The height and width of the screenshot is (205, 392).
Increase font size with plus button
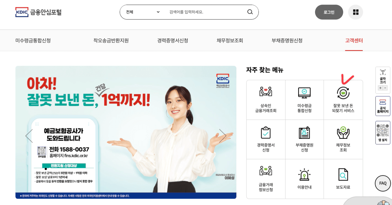[380, 88]
